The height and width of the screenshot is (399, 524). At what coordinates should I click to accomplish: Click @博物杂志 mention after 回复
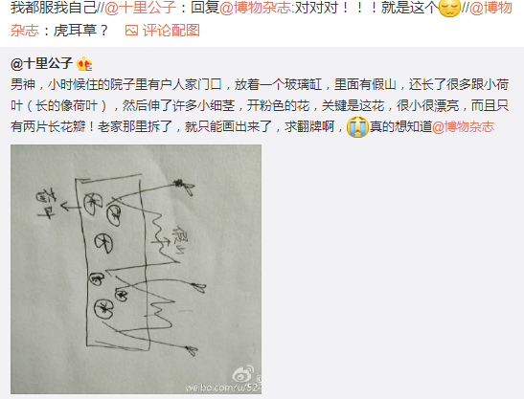(256, 8)
